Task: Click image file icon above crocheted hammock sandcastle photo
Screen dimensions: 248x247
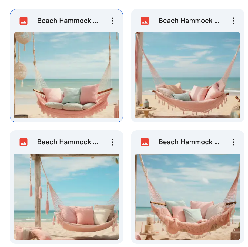Action: coord(145,142)
